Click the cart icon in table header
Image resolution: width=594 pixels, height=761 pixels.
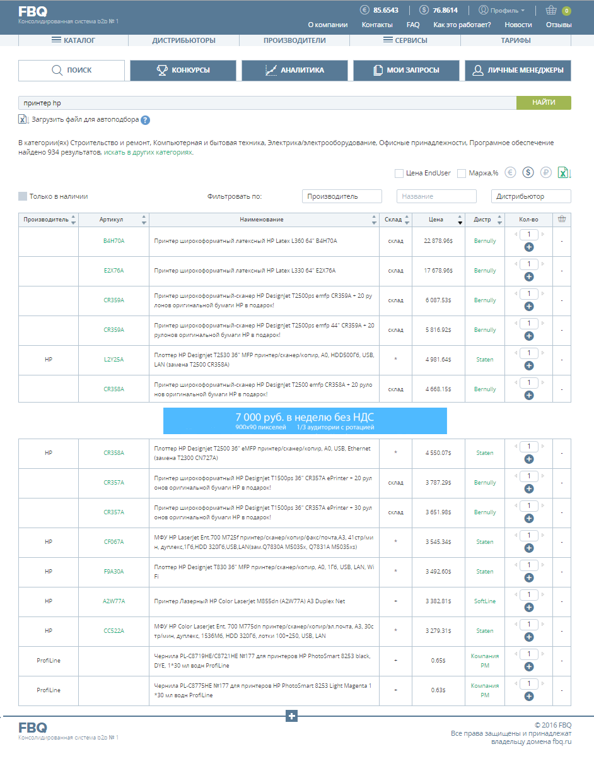click(562, 219)
